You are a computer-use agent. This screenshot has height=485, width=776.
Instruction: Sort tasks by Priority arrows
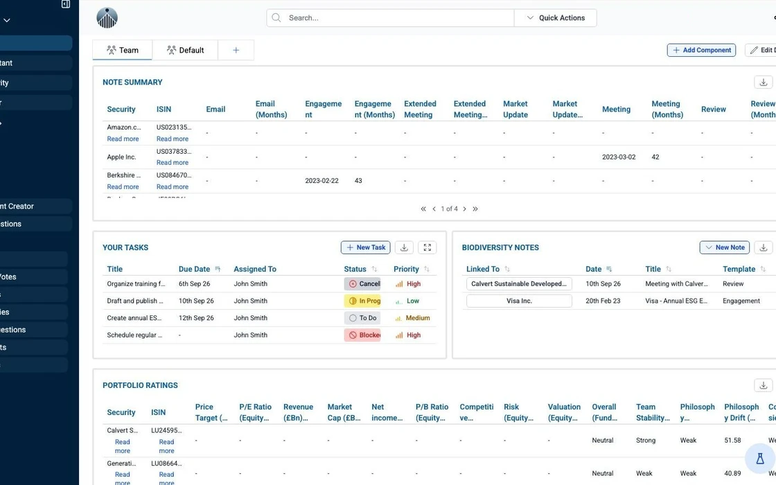click(x=427, y=270)
